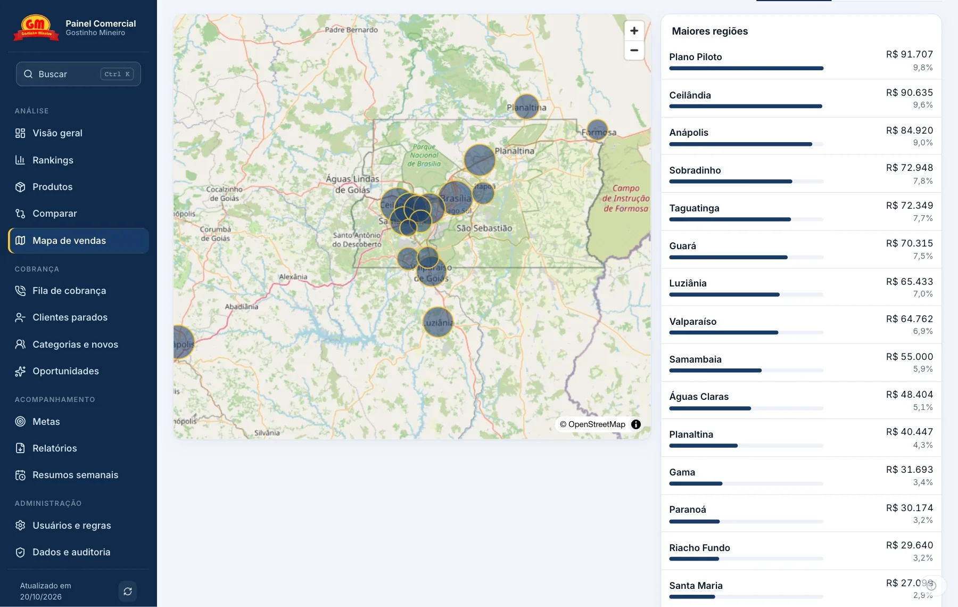The height and width of the screenshot is (607, 958).
Task: Click the Clientes parados user icon
Action: [20, 317]
